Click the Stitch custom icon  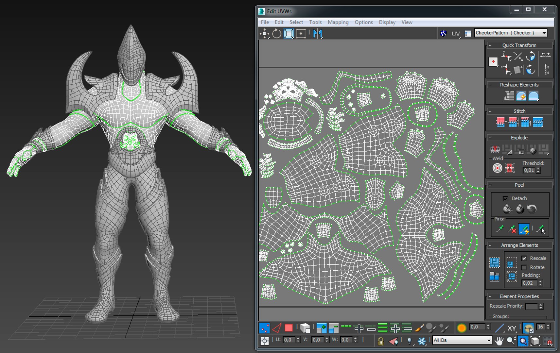(538, 122)
